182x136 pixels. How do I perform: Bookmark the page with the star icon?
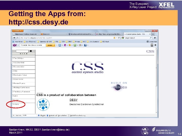pyautogui.click(x=115, y=38)
